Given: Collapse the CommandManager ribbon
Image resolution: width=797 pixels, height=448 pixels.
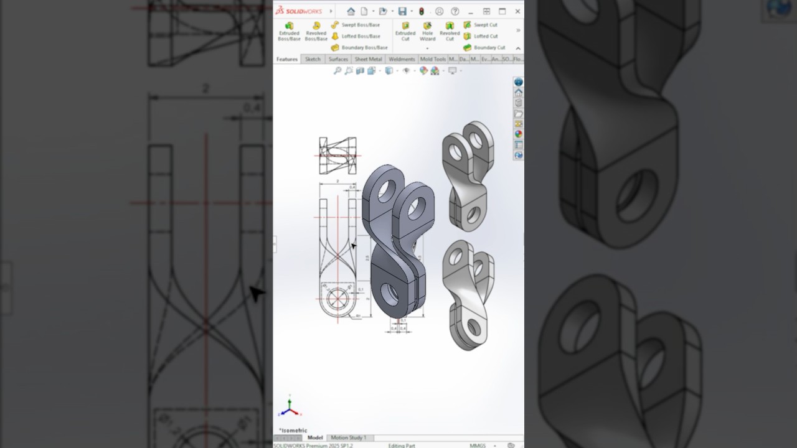Looking at the screenshot, I should click(518, 49).
